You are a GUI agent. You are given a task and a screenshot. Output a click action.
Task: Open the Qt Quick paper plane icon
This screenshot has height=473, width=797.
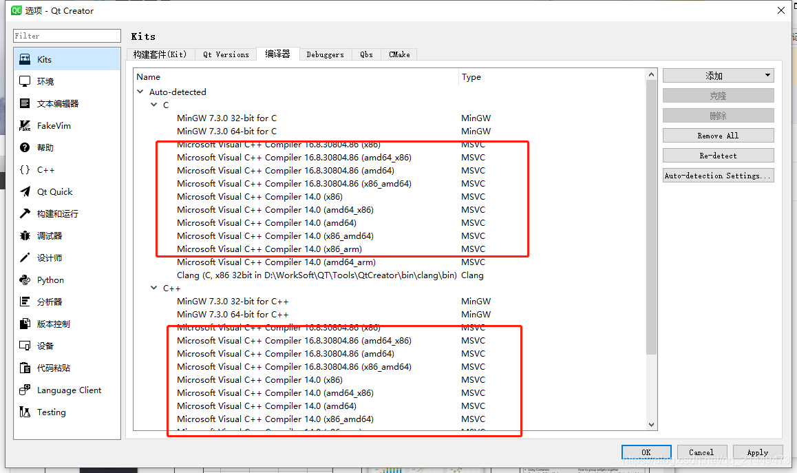(24, 191)
